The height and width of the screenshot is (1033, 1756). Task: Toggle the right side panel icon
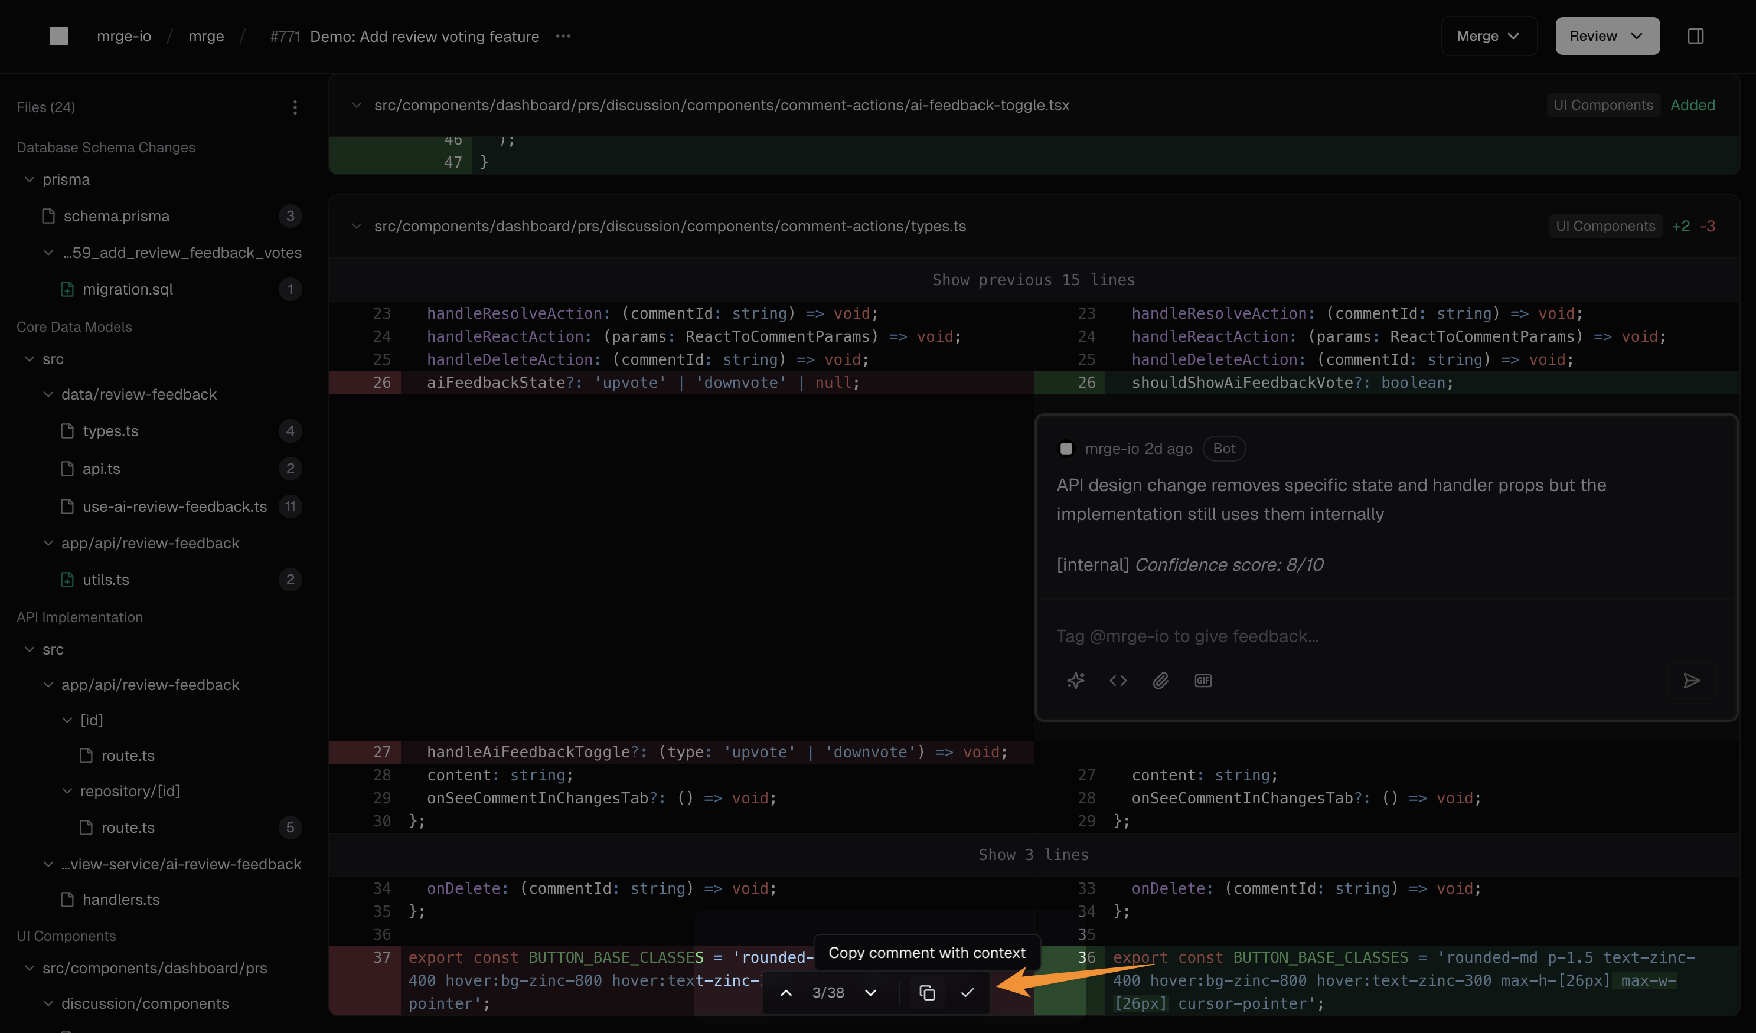tap(1695, 36)
